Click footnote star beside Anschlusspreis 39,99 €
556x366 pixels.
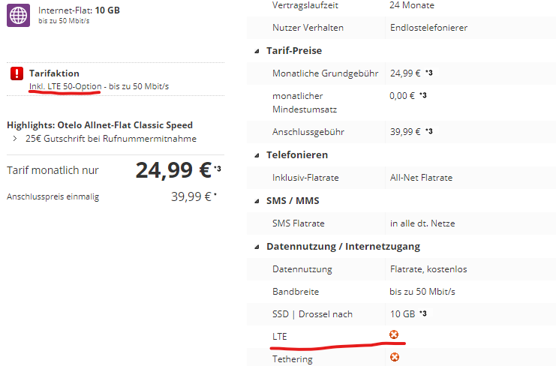point(215,194)
